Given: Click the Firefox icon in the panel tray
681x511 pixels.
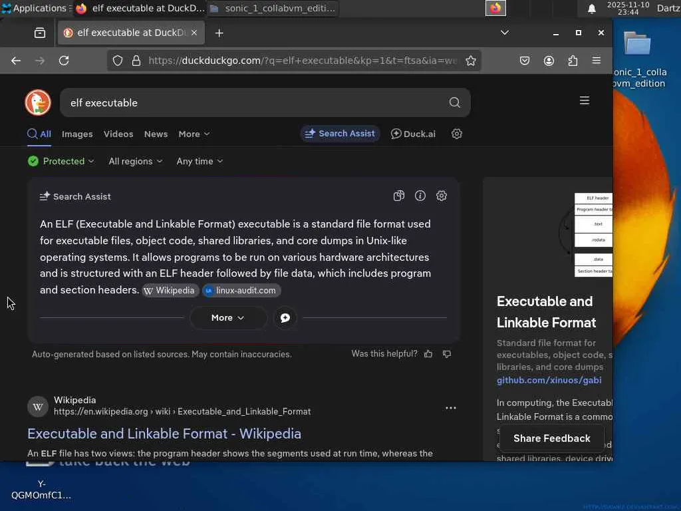Looking at the screenshot, I should coord(495,8).
